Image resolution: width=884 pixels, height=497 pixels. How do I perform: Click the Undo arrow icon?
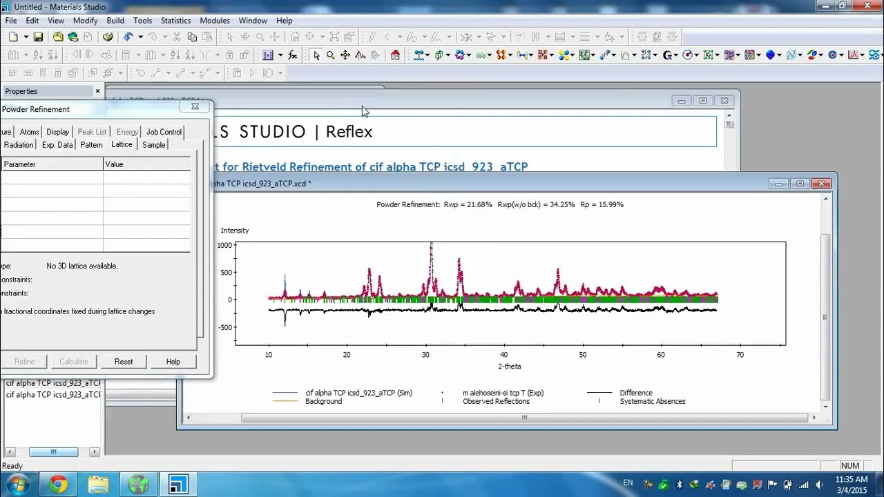128,37
